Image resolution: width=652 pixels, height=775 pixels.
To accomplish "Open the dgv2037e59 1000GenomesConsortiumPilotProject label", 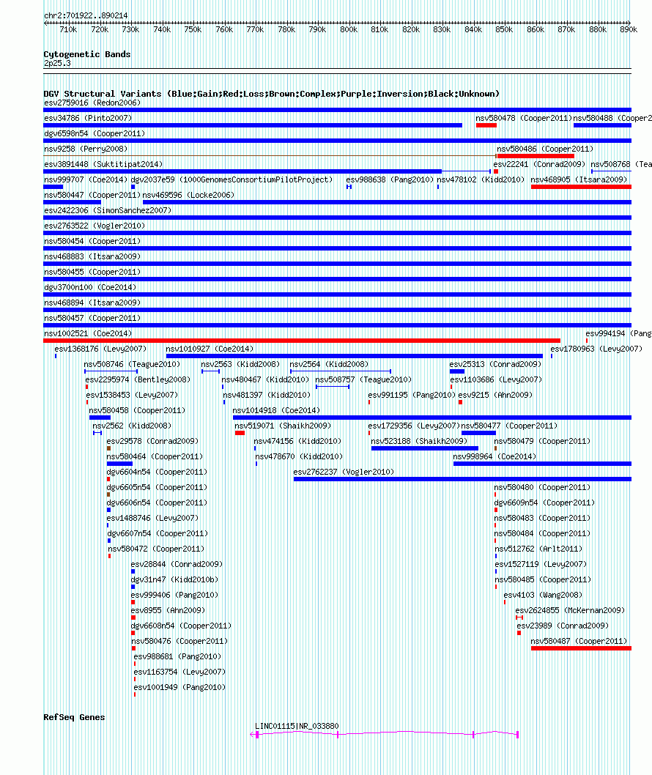I will (x=231, y=179).
